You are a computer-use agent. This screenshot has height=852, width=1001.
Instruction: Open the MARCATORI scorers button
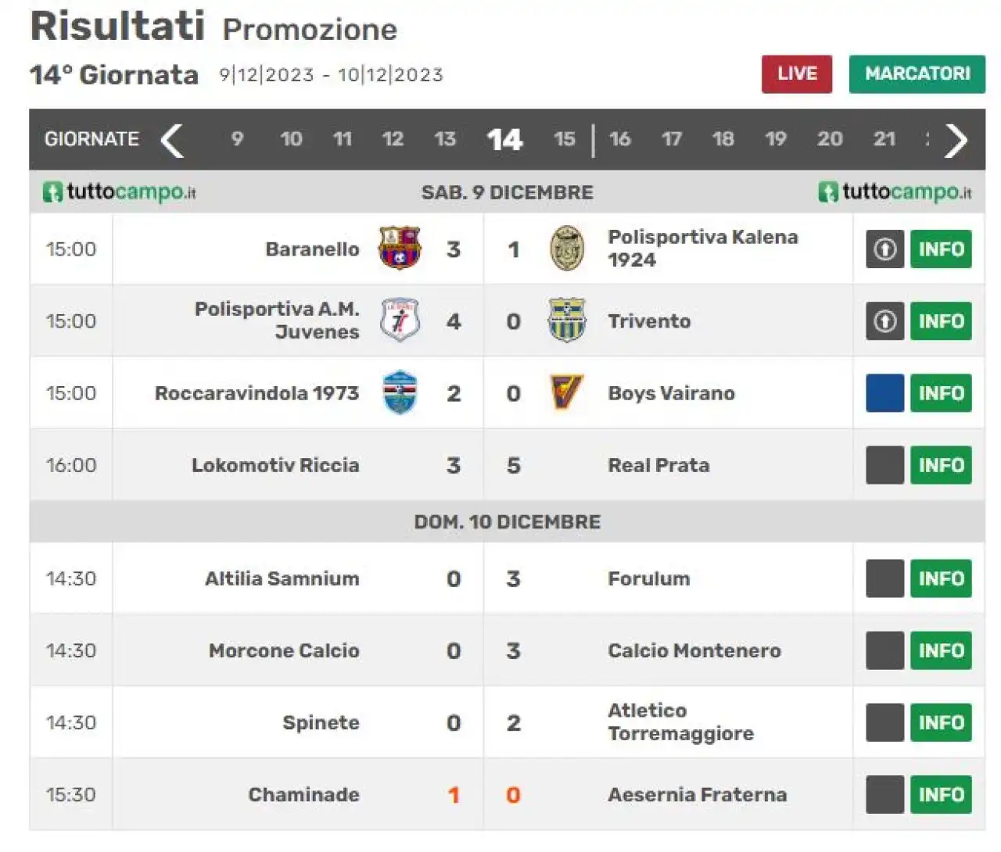point(917,74)
